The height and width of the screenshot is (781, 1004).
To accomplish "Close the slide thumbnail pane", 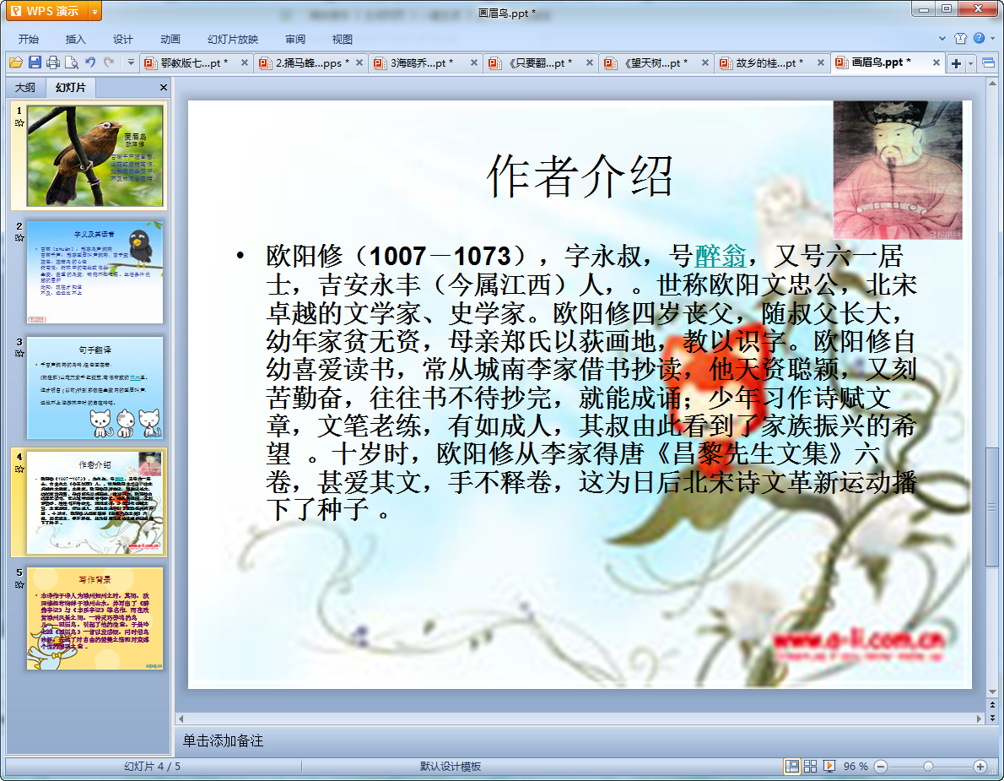I will coord(164,87).
